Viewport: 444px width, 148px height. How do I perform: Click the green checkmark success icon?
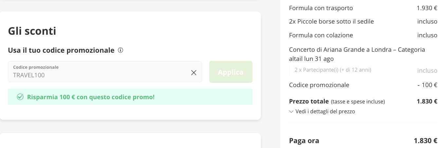(x=20, y=97)
